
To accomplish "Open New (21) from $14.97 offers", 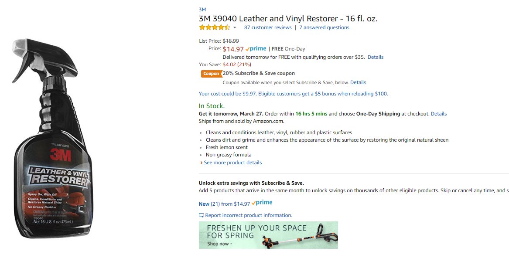I will (x=224, y=204).
